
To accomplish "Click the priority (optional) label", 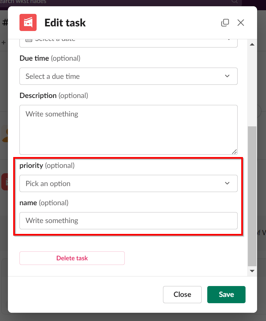I will point(47,165).
